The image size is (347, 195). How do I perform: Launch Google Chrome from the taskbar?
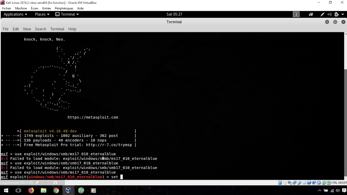(56, 190)
